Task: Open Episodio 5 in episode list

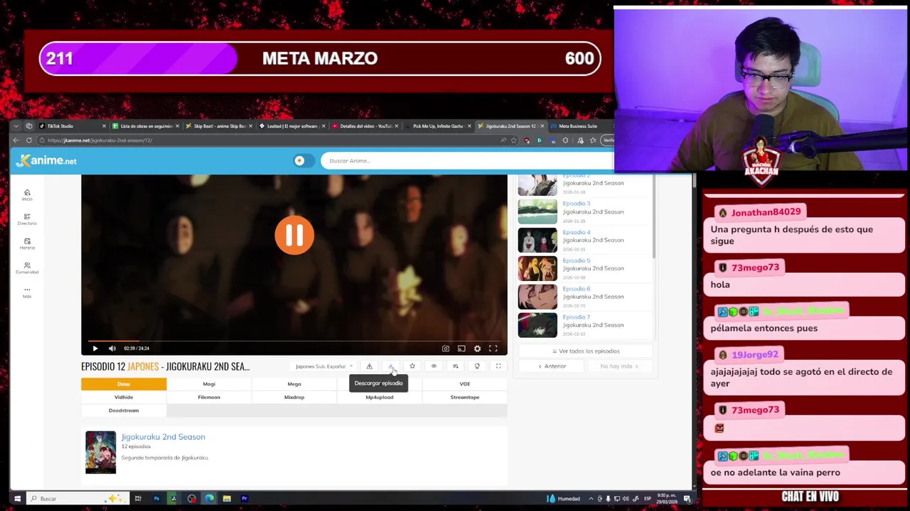Action: click(x=584, y=268)
